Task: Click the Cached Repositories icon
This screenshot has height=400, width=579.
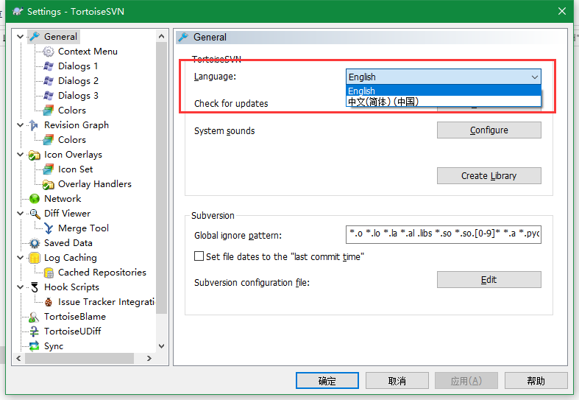Action: point(49,273)
